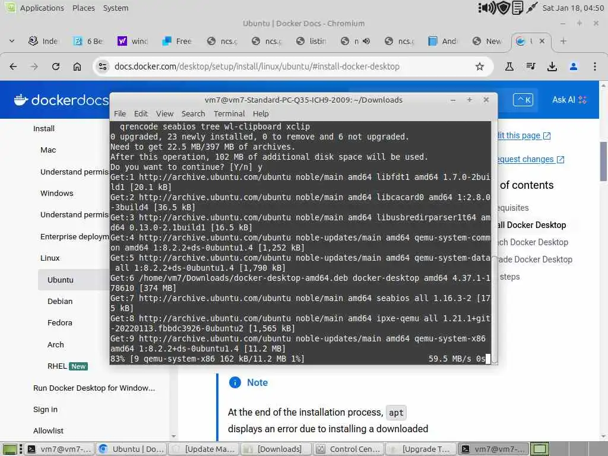Open terminal File menu

click(120, 113)
